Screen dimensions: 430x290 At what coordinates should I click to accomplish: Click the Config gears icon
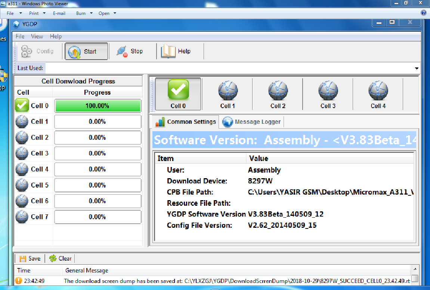coord(27,51)
